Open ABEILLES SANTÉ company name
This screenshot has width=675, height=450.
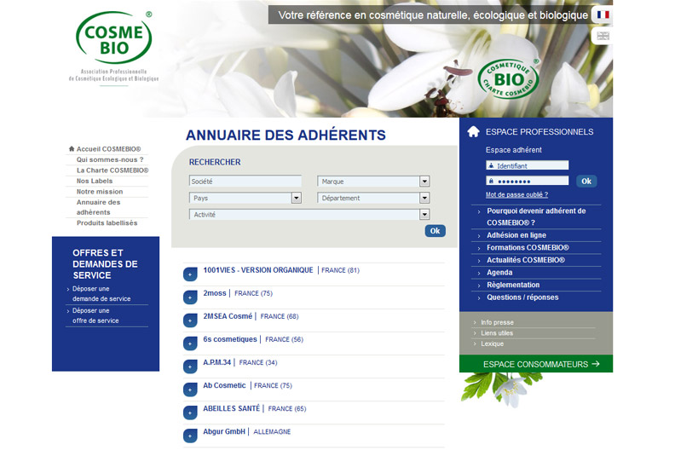tap(231, 408)
